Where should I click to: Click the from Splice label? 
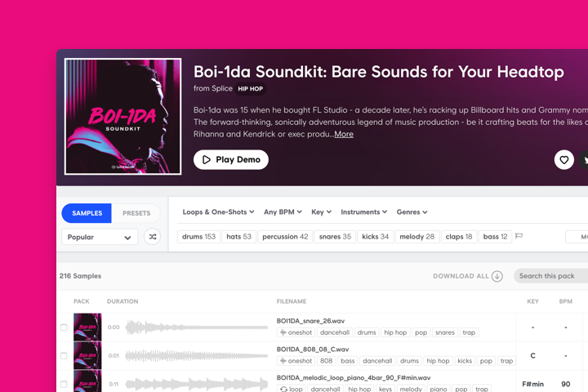pyautogui.click(x=212, y=88)
